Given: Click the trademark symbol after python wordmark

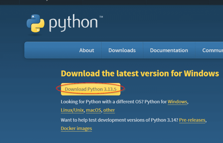Looking at the screenshot, I should coord(101,17).
